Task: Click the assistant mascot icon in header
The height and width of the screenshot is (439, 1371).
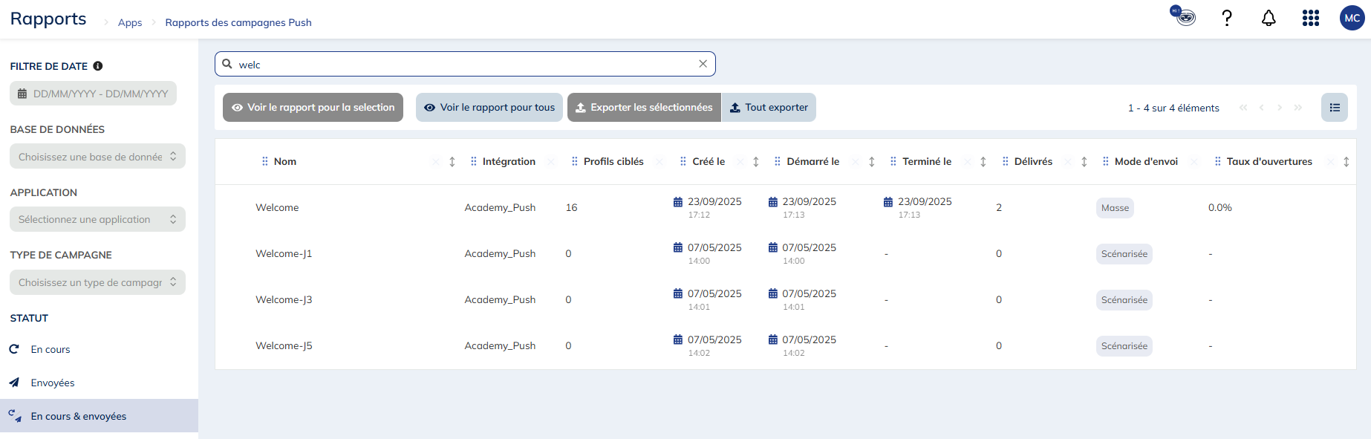Action: coord(1185,16)
